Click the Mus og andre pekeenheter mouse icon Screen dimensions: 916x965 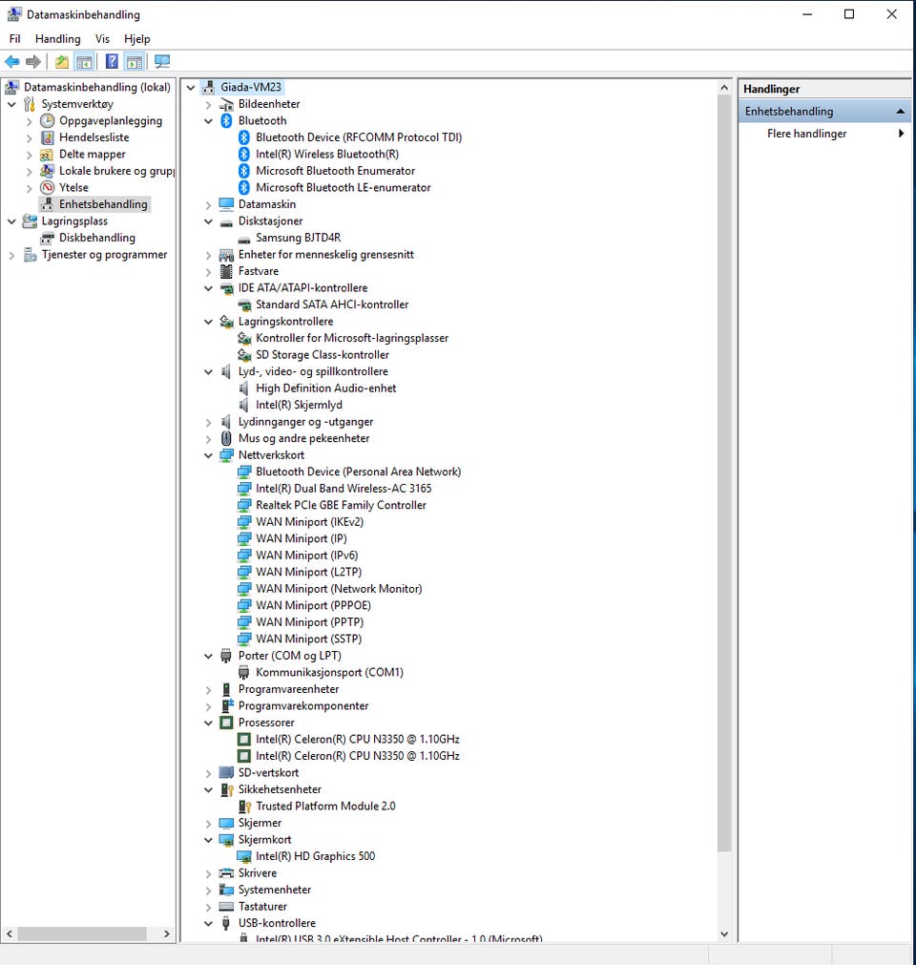[x=226, y=438]
